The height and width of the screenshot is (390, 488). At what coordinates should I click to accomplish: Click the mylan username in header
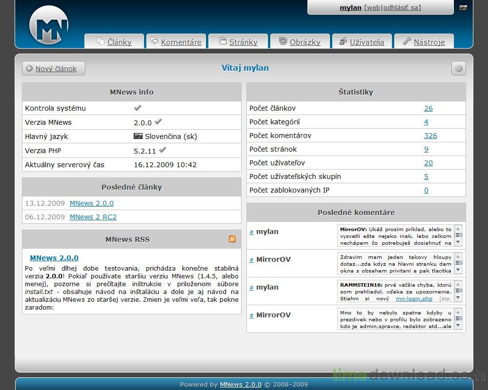350,7
